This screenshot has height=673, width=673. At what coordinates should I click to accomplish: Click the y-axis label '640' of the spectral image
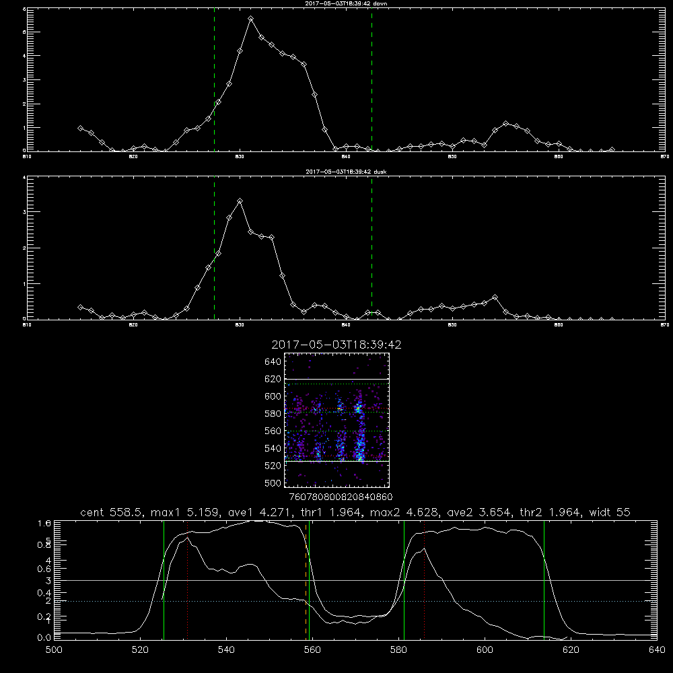[x=273, y=362]
